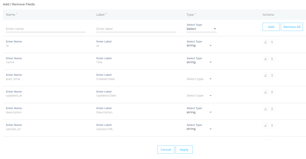Click the trash icon for the upload_url row
This screenshot has height=159, width=306.
pos(272,125)
